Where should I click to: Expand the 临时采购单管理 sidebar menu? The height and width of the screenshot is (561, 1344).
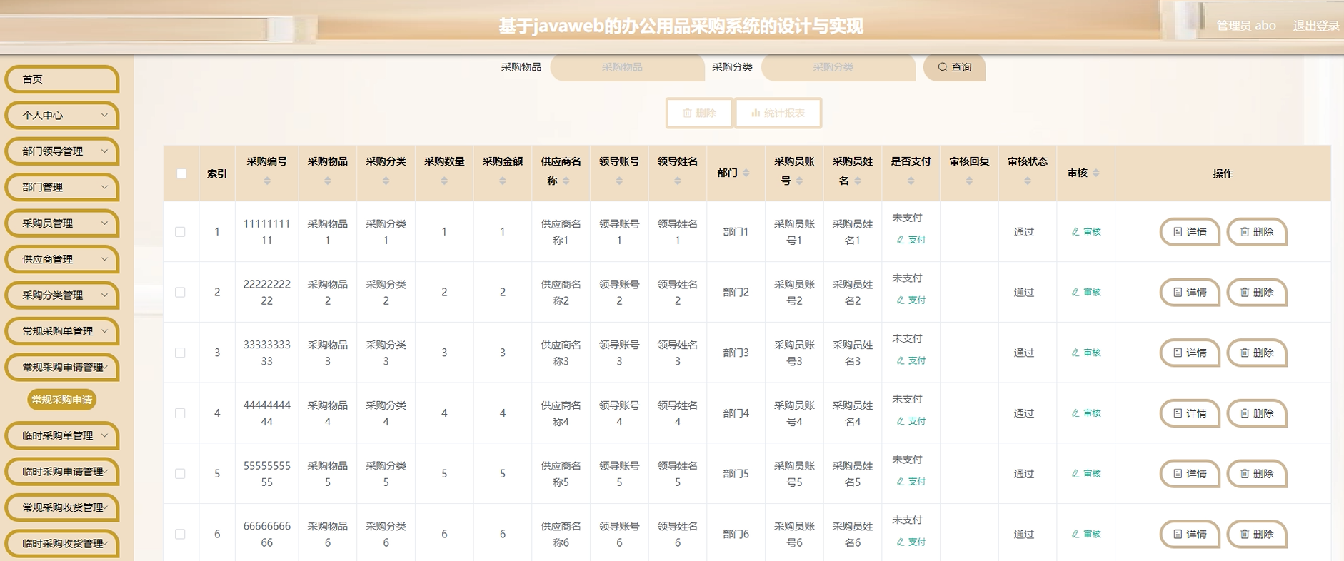62,435
